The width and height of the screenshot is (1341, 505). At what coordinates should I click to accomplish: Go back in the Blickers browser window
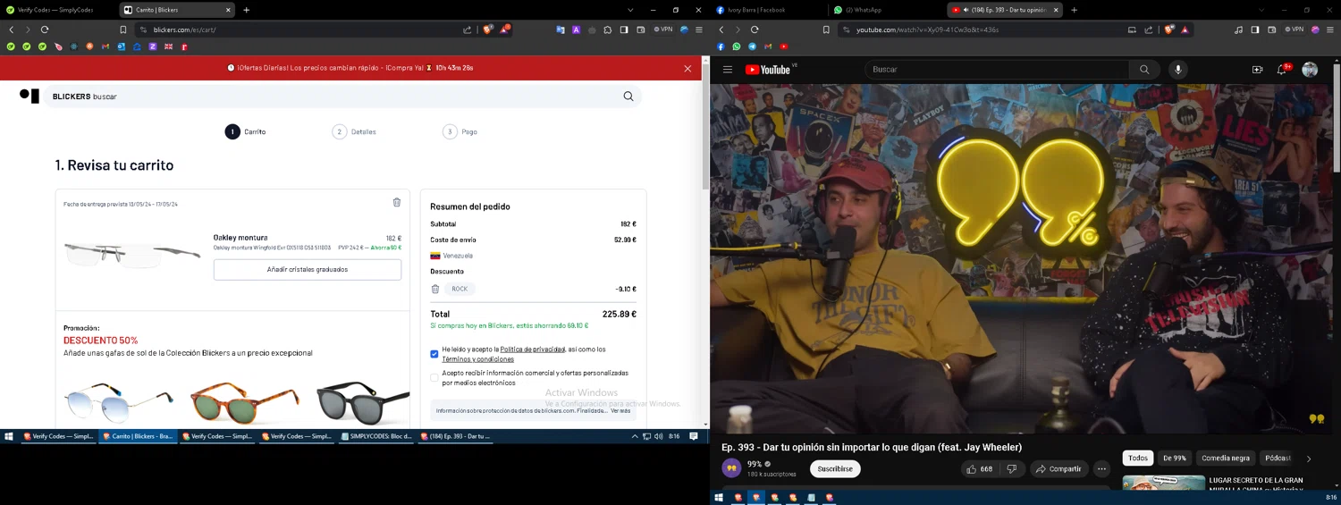(12, 29)
